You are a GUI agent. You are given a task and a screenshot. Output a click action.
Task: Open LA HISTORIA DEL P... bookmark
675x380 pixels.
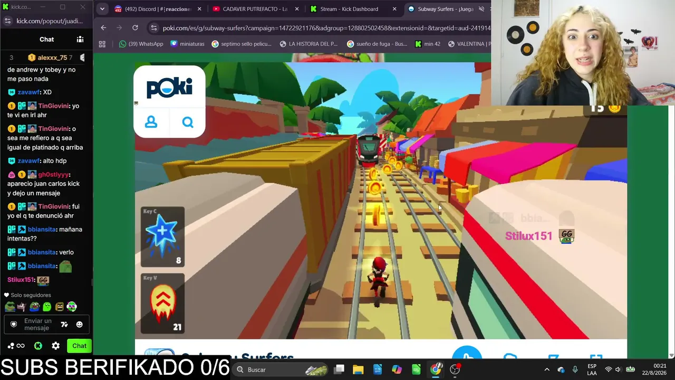point(308,44)
